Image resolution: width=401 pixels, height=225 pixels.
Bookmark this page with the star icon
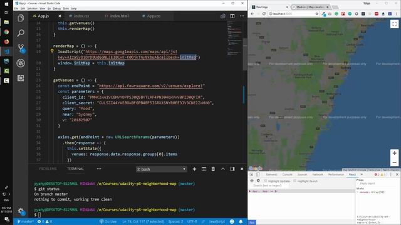click(x=317, y=14)
